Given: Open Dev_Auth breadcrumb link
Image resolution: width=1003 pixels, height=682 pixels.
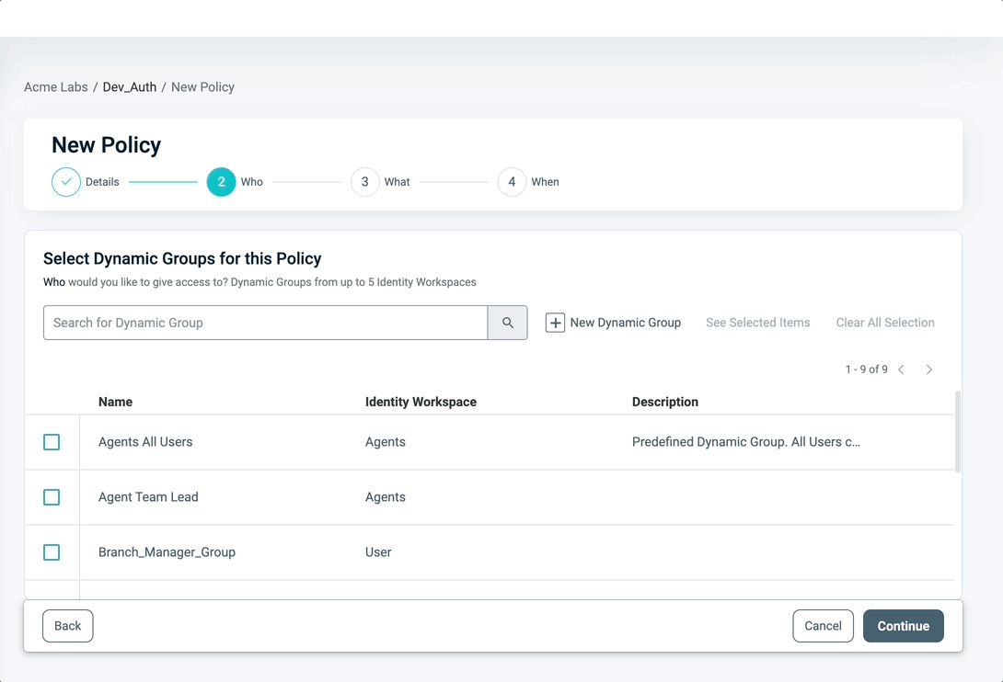Looking at the screenshot, I should pyautogui.click(x=129, y=87).
